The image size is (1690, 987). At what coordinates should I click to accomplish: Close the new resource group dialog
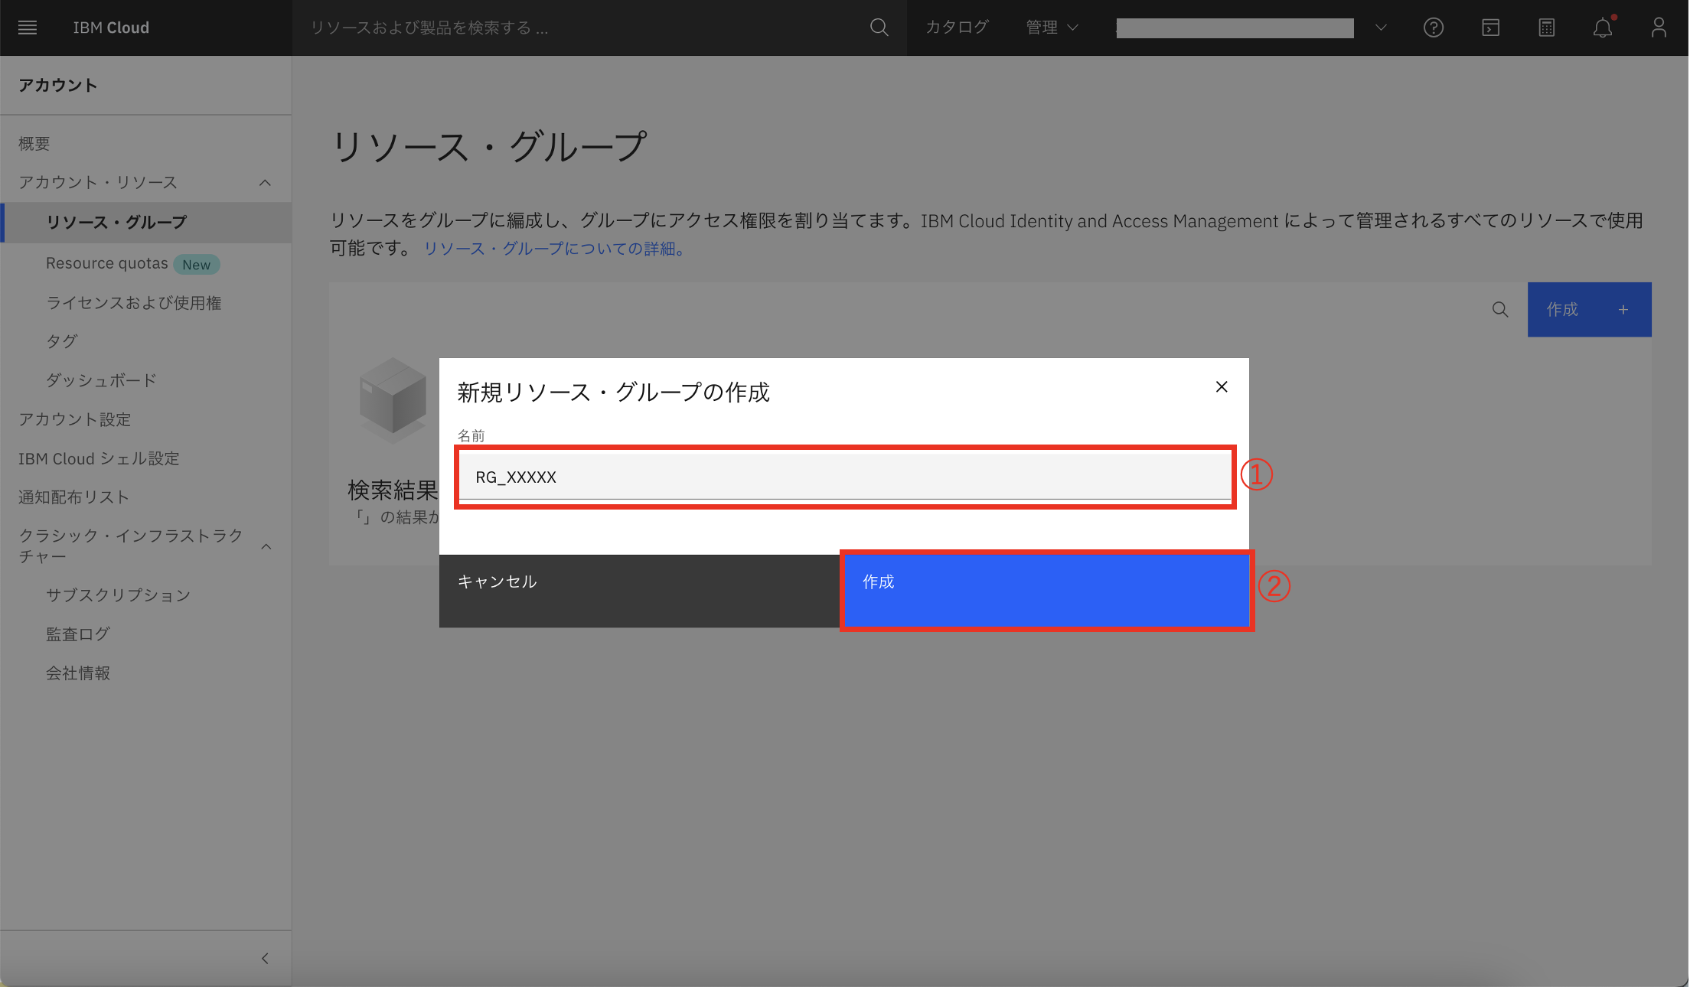tap(1221, 387)
